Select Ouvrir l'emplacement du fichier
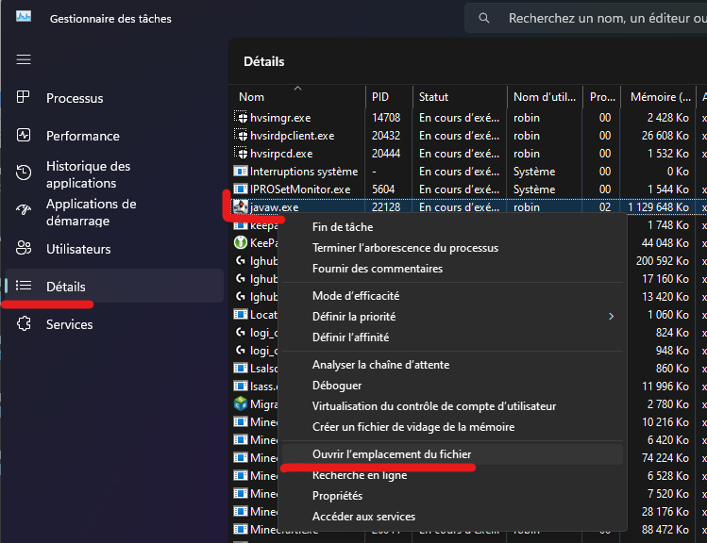The height and width of the screenshot is (543, 707). coord(452,454)
